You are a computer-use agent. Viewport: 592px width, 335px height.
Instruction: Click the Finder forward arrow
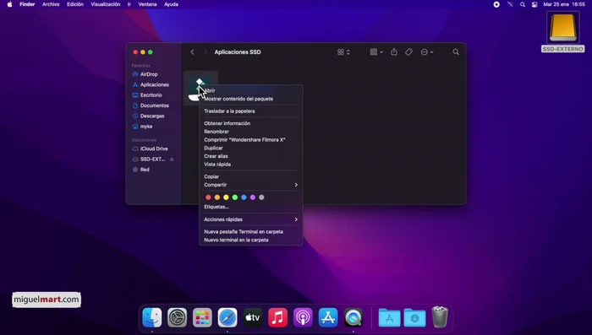(206, 52)
